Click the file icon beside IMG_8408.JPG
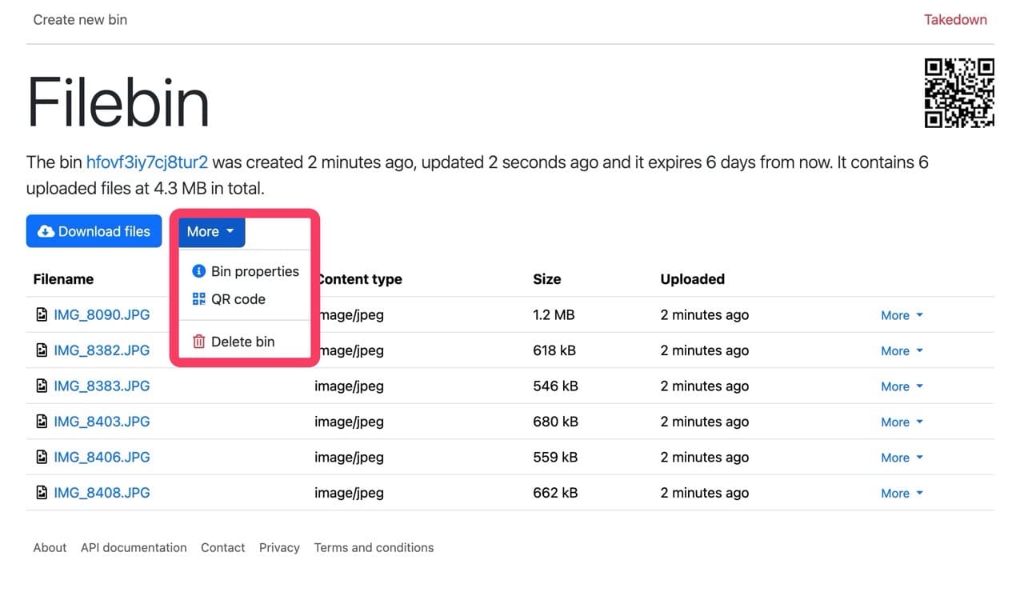This screenshot has width=1024, height=608. tap(42, 493)
